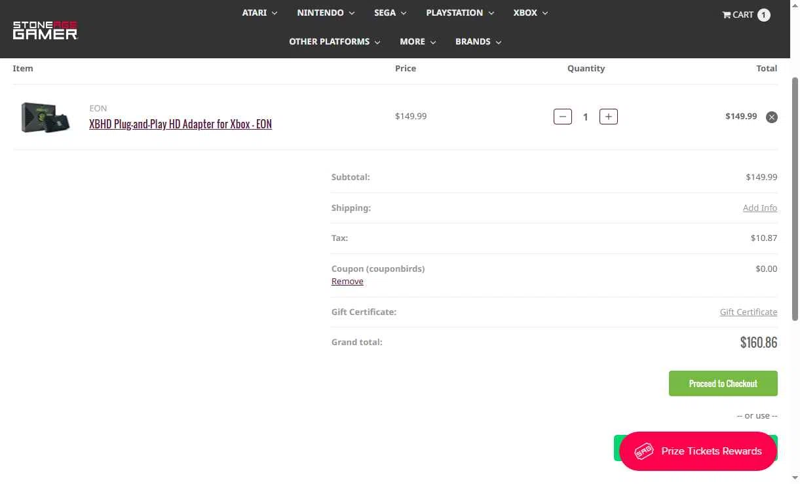Open Prize Tickets Rewards widget

pos(698,451)
